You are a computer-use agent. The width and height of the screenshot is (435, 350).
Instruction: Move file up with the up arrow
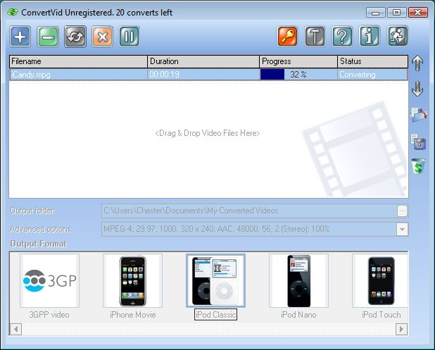pyautogui.click(x=418, y=63)
